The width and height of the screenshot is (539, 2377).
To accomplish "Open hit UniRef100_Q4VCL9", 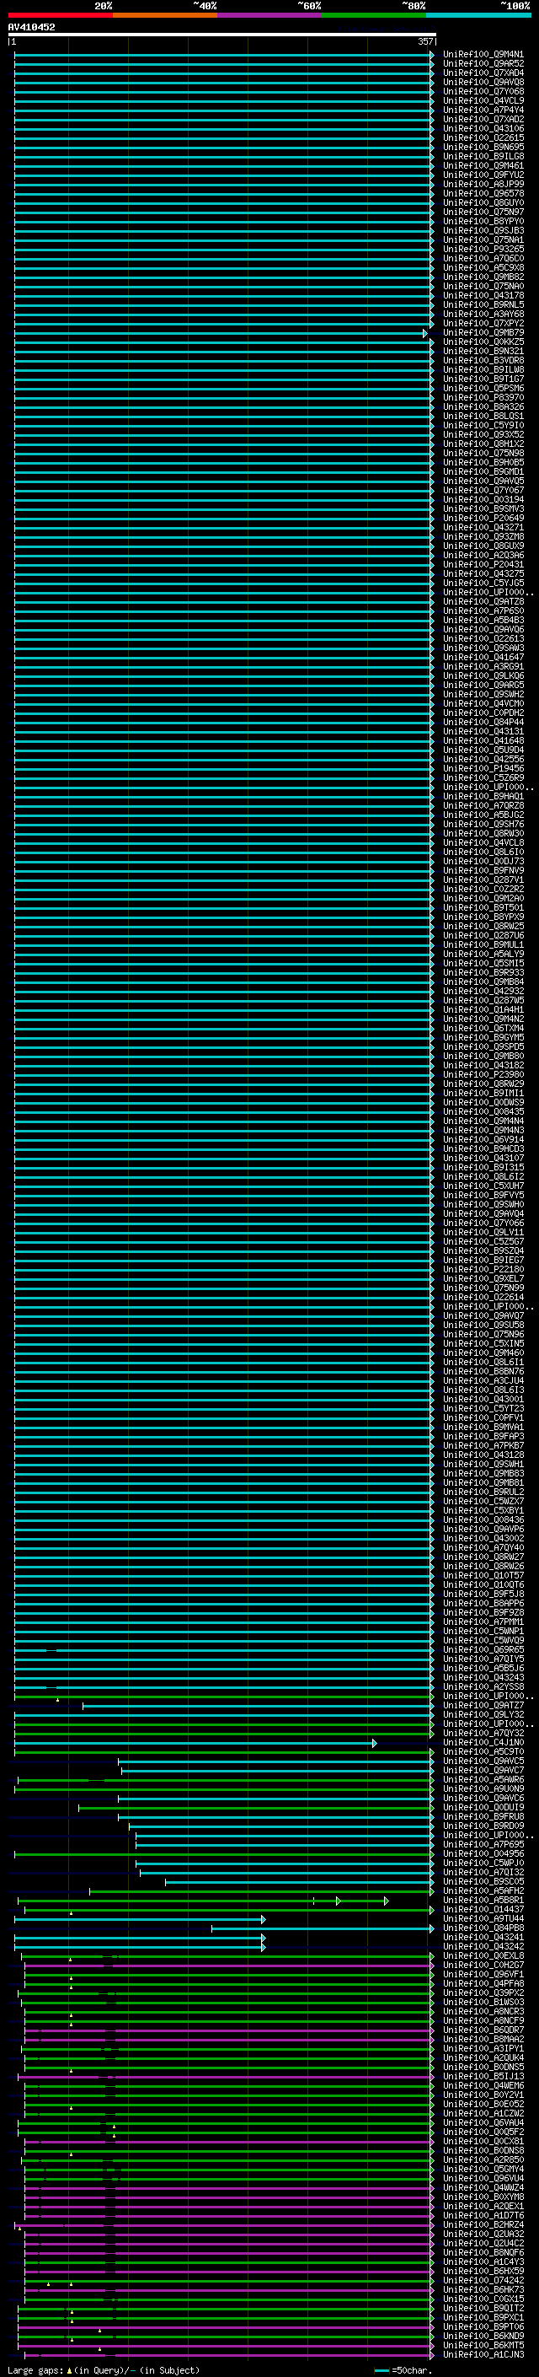I will pos(483,100).
